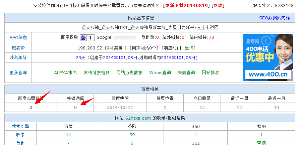The height and width of the screenshot is (145, 299).
Task: Click the Sogou indexed count 1
Action: [x=261, y=135]
